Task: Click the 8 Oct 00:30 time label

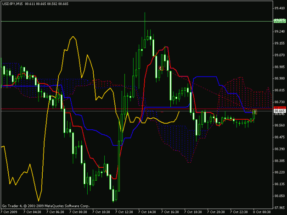Action: click(262, 212)
